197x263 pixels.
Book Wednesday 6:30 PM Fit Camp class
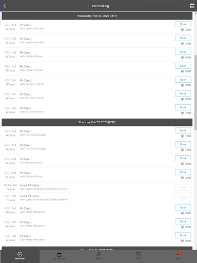(183, 107)
